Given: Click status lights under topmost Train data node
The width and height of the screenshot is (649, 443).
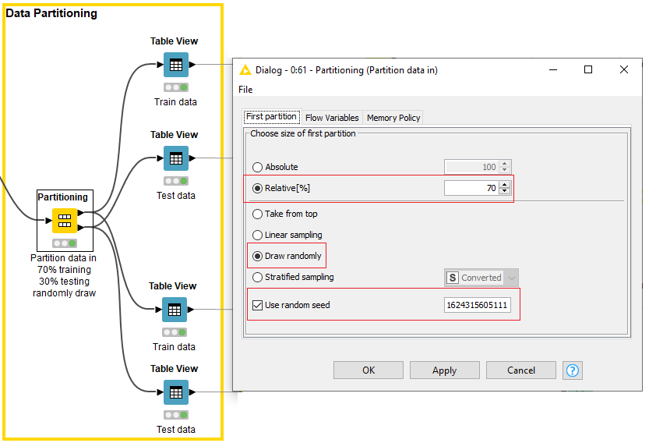Looking at the screenshot, I should pyautogui.click(x=176, y=87).
